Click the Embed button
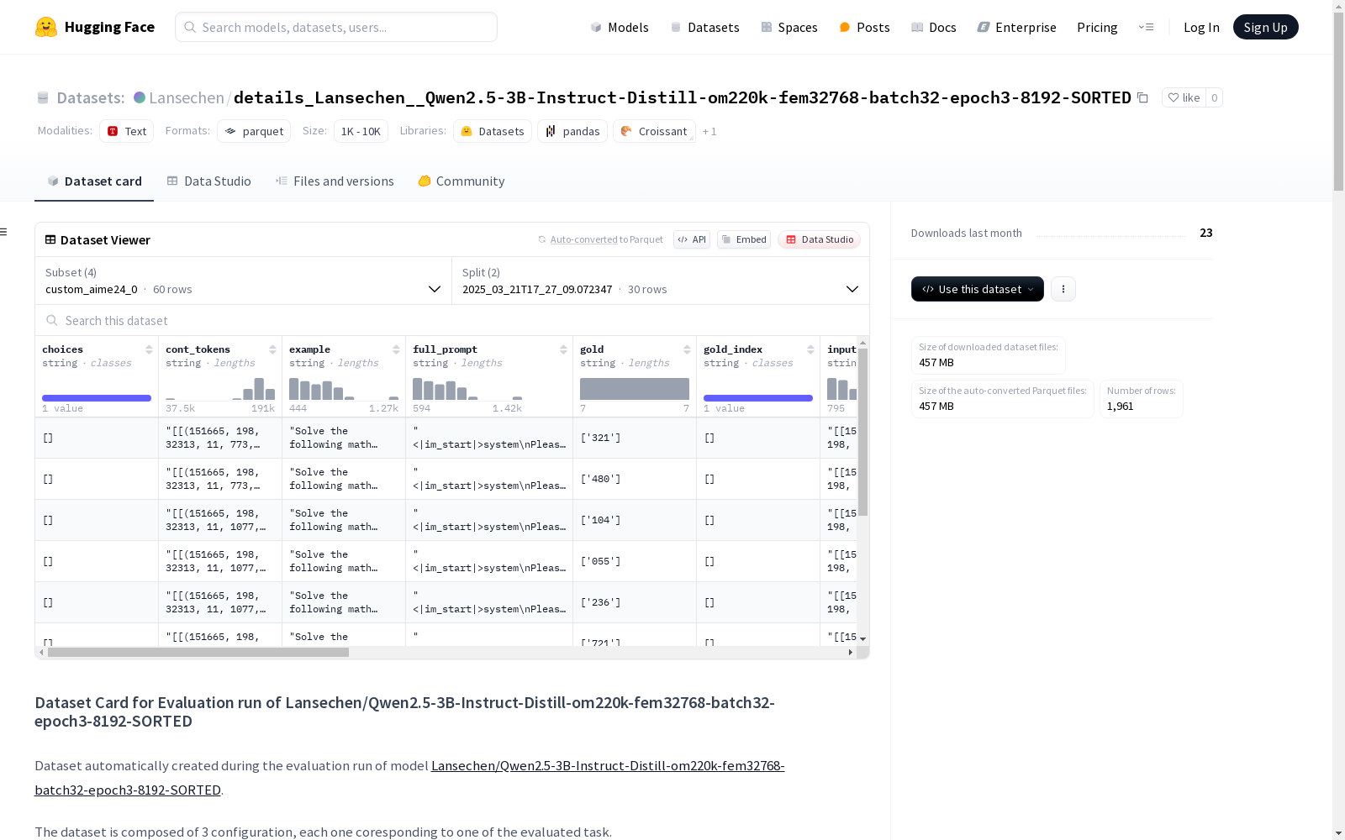The height and width of the screenshot is (840, 1345). click(744, 239)
